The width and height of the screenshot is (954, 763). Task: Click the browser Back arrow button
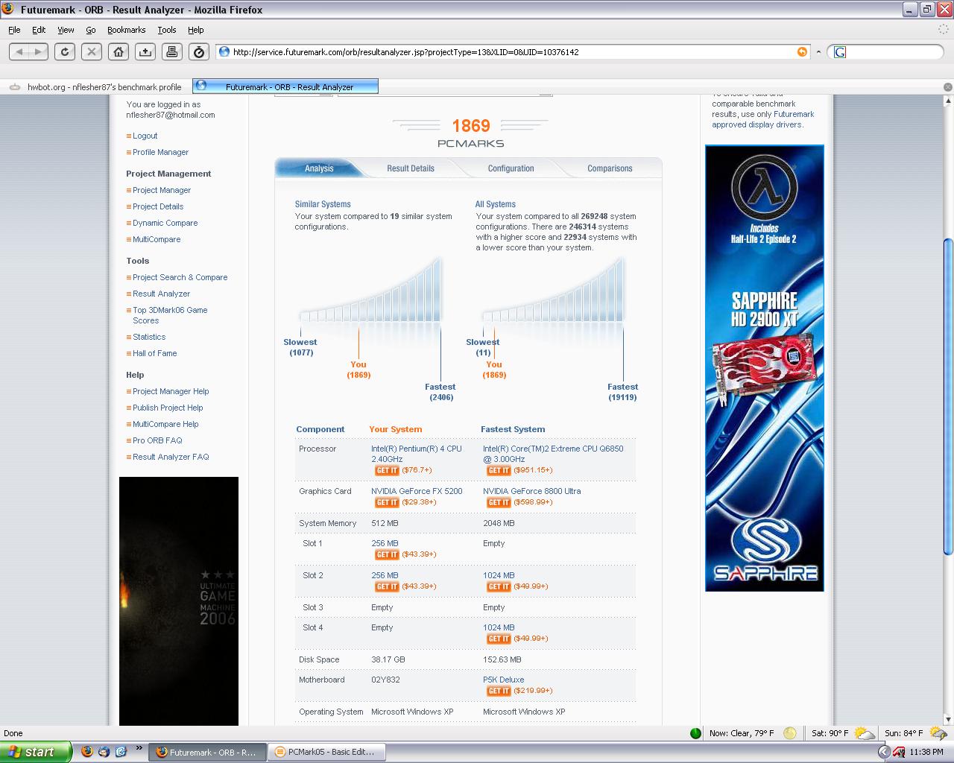coord(19,51)
